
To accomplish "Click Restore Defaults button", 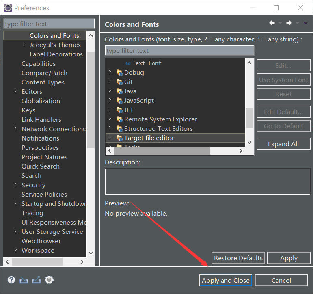I will [x=238, y=258].
